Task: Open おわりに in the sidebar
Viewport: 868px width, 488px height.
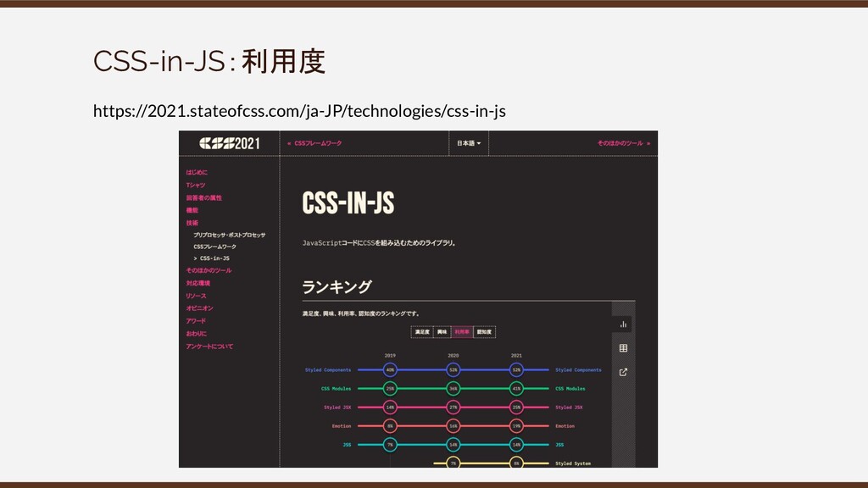Action: click(196, 334)
